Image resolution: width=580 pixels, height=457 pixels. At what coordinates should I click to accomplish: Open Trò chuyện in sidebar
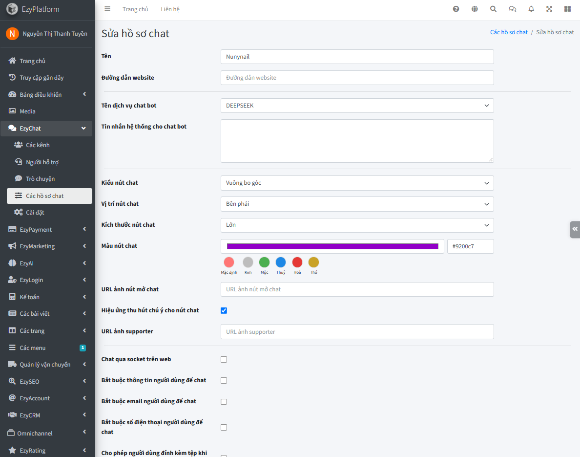[50, 178]
